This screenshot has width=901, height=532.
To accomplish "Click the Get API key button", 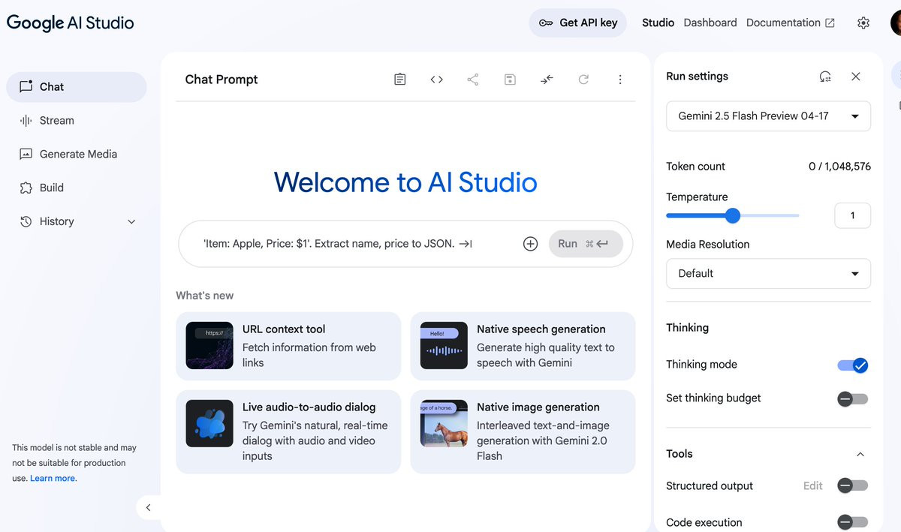I will tap(578, 23).
